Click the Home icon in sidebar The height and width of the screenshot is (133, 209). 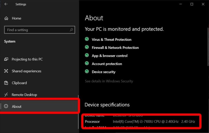(x=6, y=18)
